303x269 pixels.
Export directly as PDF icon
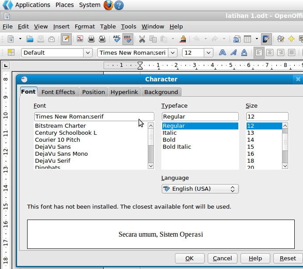tap(80, 39)
